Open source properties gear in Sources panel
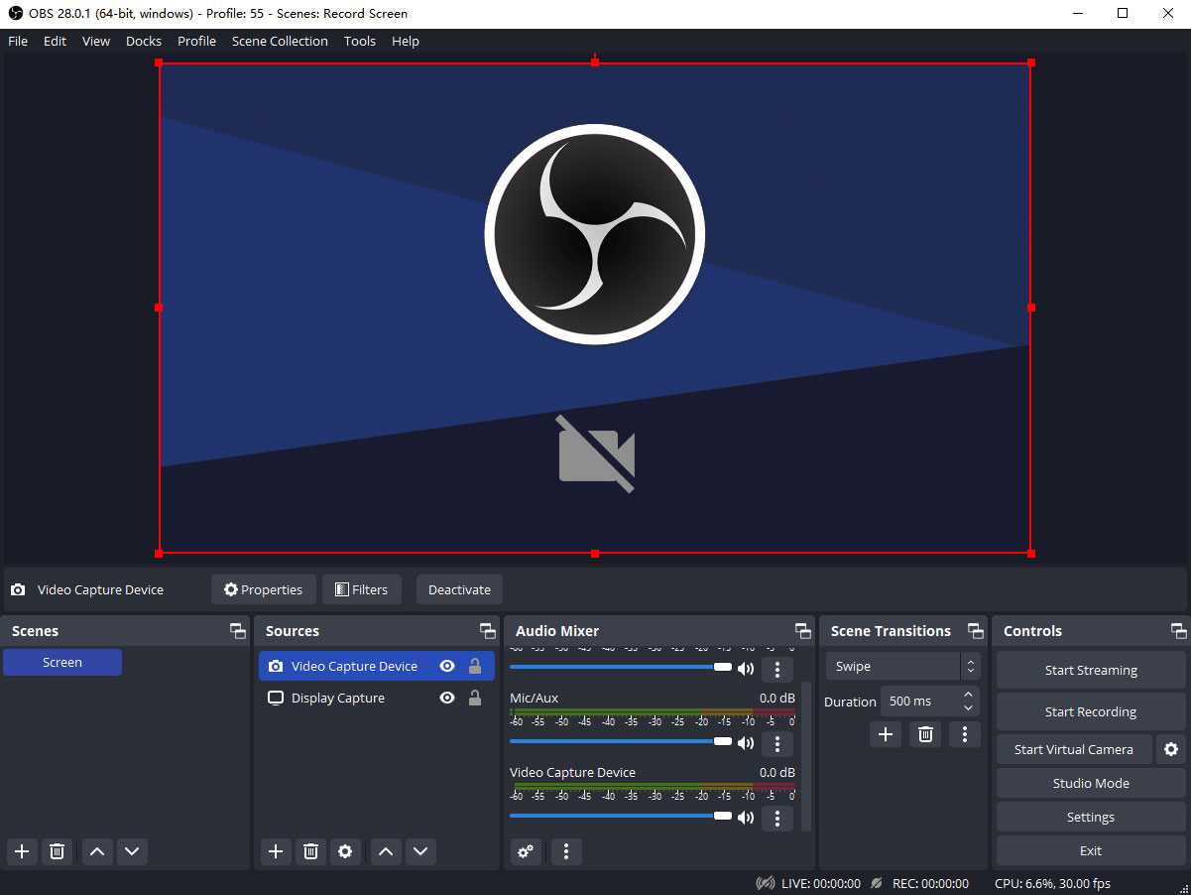The height and width of the screenshot is (895, 1191). (x=345, y=851)
